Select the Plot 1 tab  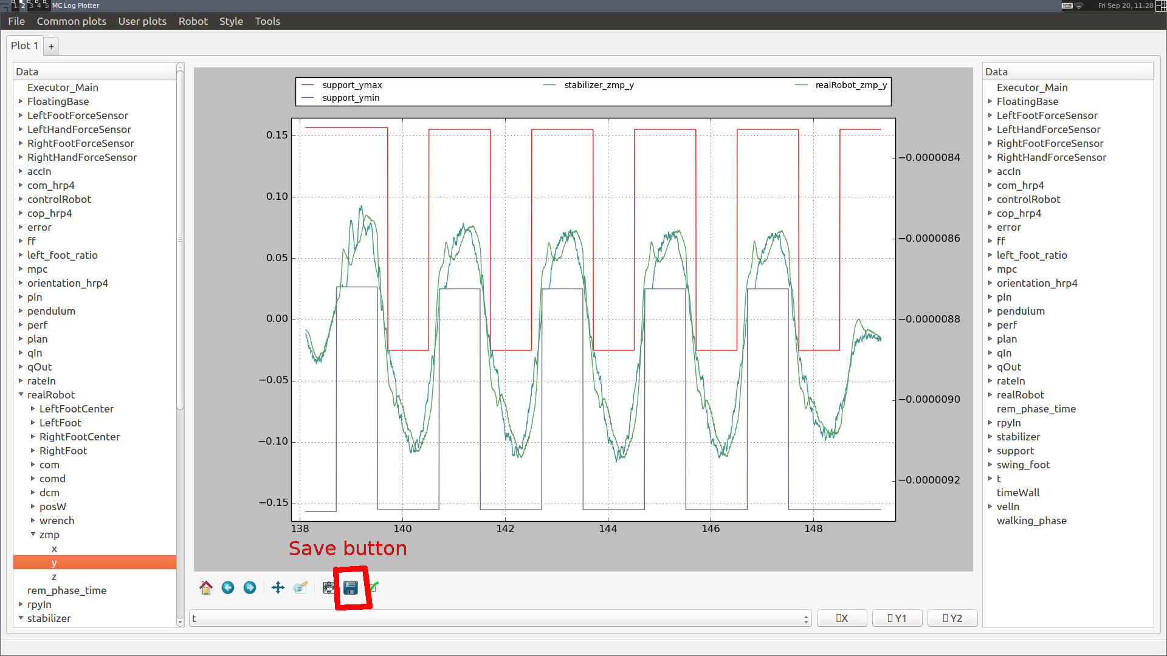[24, 45]
